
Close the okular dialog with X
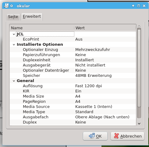(144, 6)
